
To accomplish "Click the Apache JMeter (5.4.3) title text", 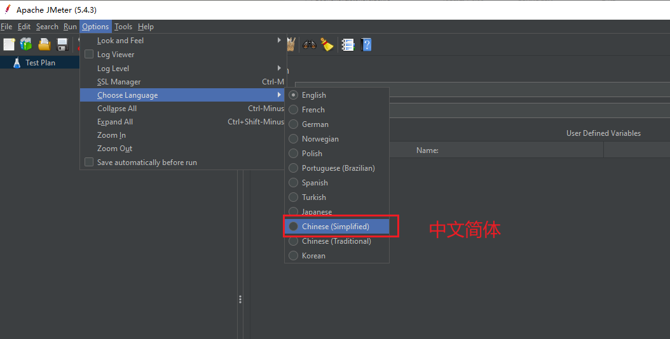I will [57, 10].
